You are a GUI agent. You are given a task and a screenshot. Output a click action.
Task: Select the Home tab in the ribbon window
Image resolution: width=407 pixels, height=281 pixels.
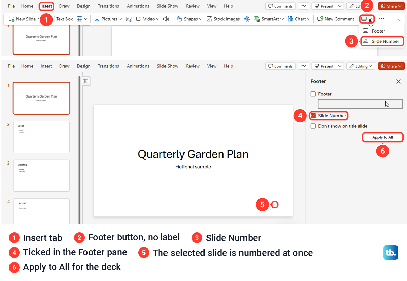click(x=27, y=6)
